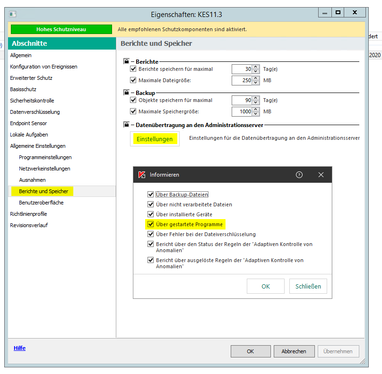Image resolution: width=382 pixels, height=374 pixels.
Task: Increase backup days with up arrow
Action: [255, 98]
